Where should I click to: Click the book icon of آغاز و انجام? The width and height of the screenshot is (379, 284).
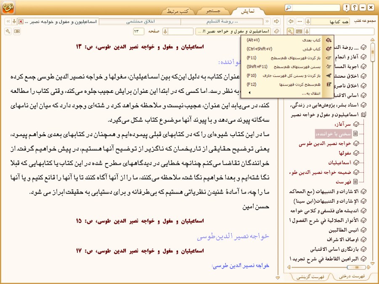coord(363,57)
